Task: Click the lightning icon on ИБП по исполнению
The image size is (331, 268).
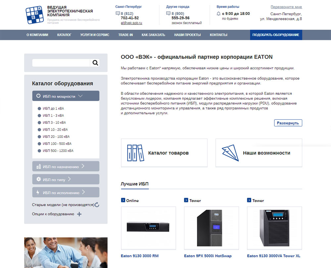Action: click(x=38, y=192)
